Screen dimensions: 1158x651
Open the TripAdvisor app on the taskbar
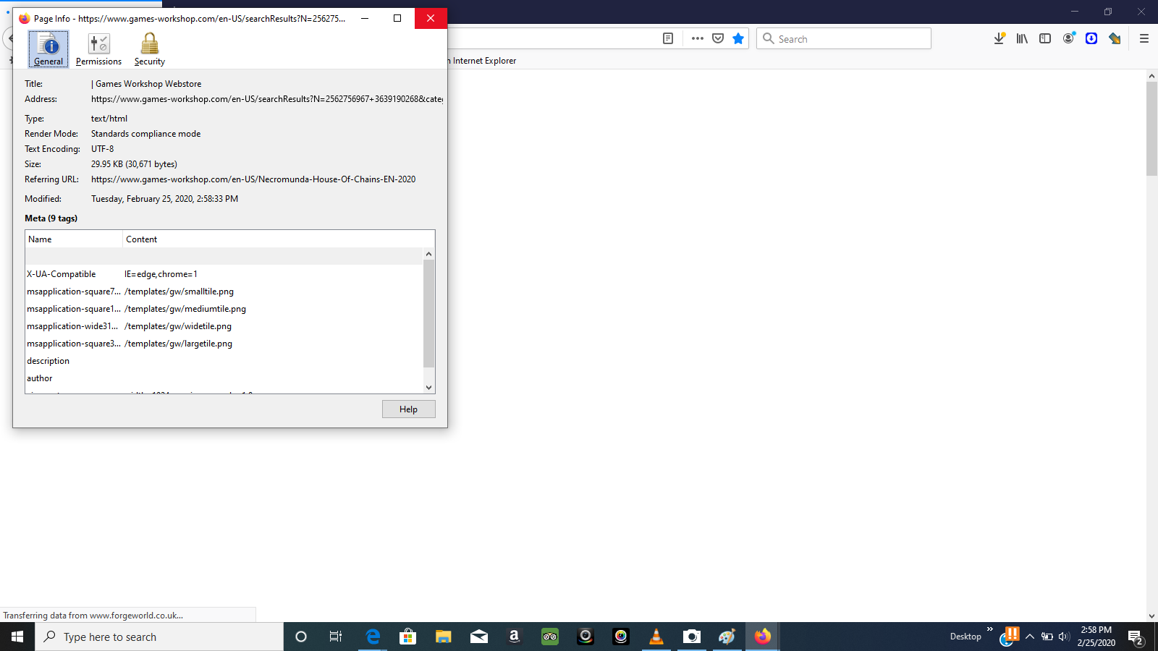pyautogui.click(x=550, y=637)
